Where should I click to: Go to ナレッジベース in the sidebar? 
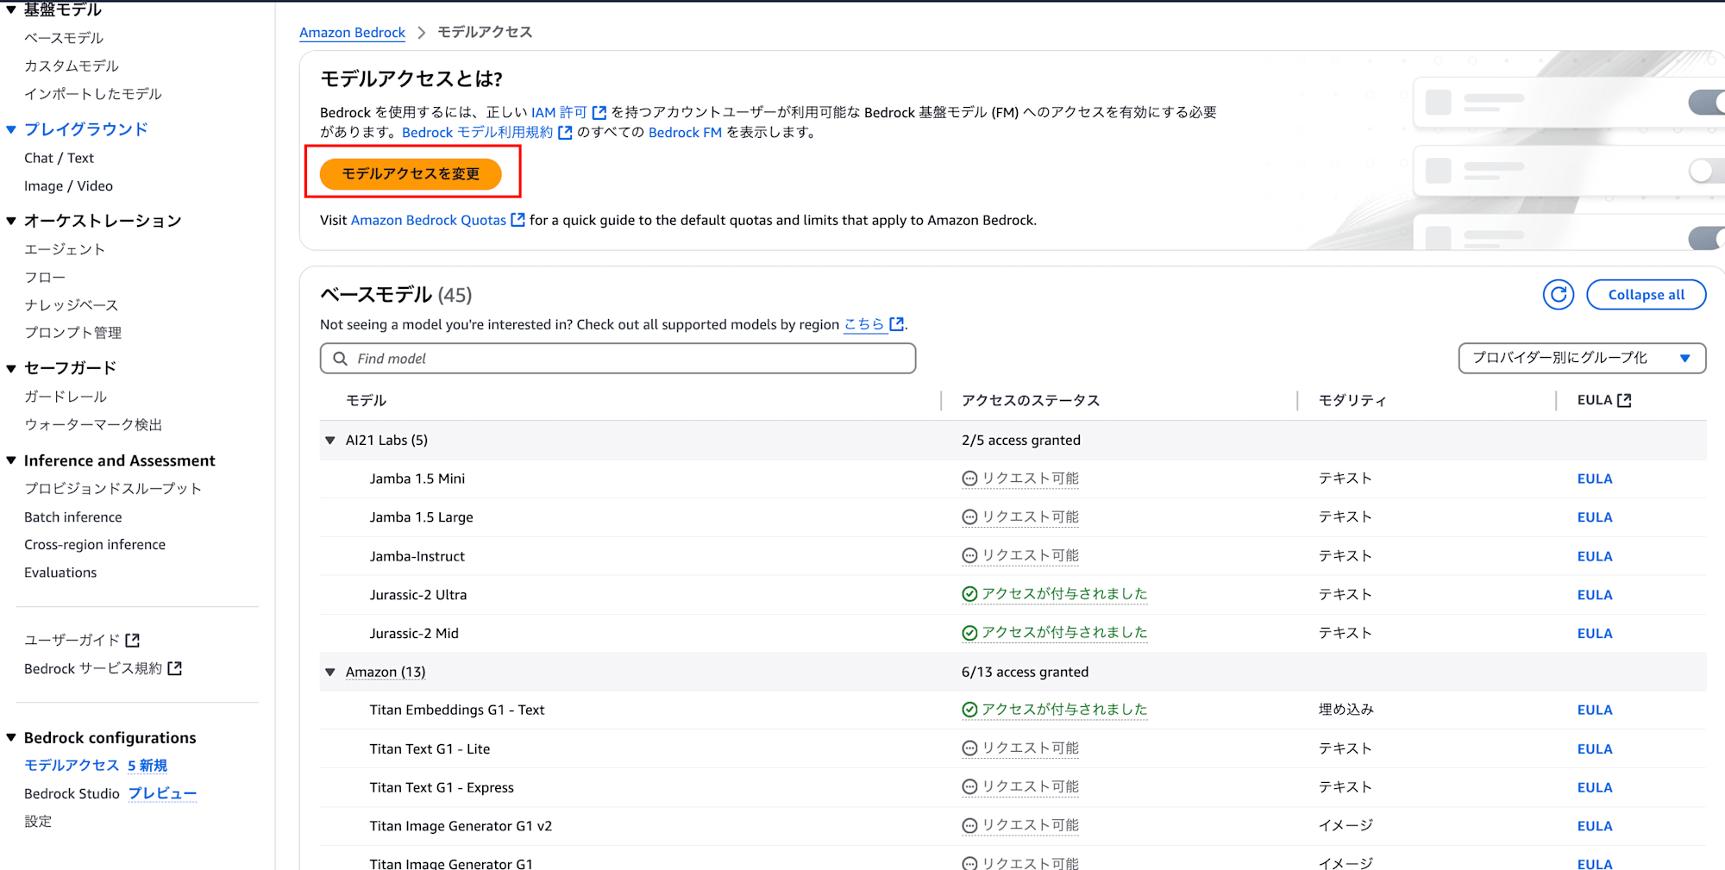[72, 305]
